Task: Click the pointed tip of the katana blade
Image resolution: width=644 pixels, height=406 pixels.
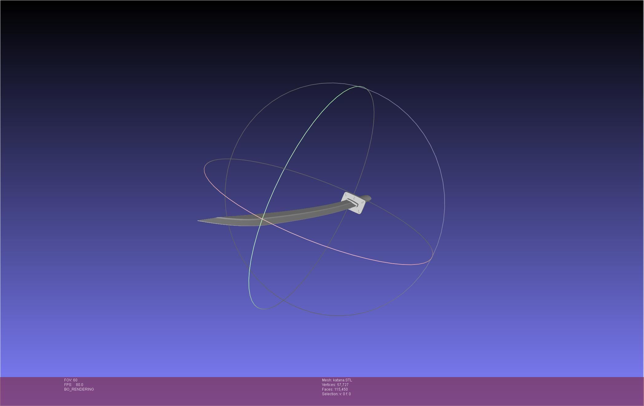Action: tap(199, 221)
